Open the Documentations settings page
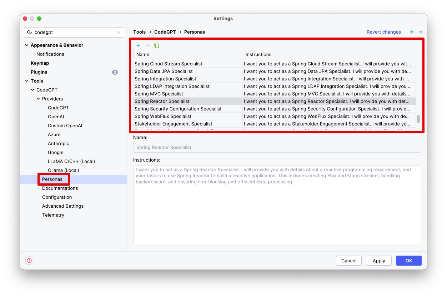 [60, 188]
